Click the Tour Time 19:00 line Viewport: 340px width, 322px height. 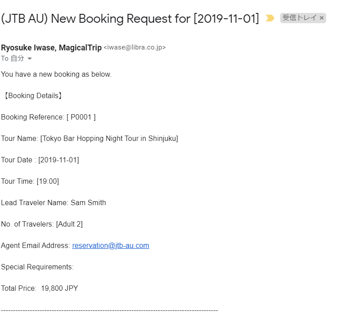pyautogui.click(x=30, y=182)
